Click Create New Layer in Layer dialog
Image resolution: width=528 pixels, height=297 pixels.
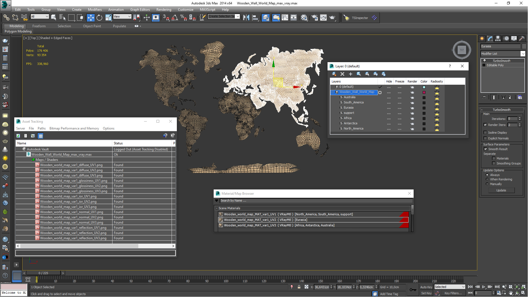334,74
